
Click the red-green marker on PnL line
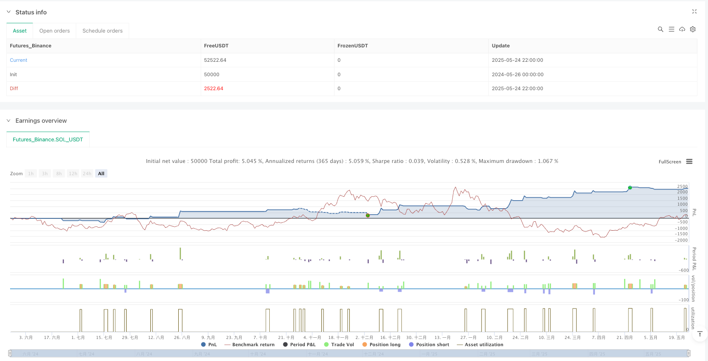(368, 215)
